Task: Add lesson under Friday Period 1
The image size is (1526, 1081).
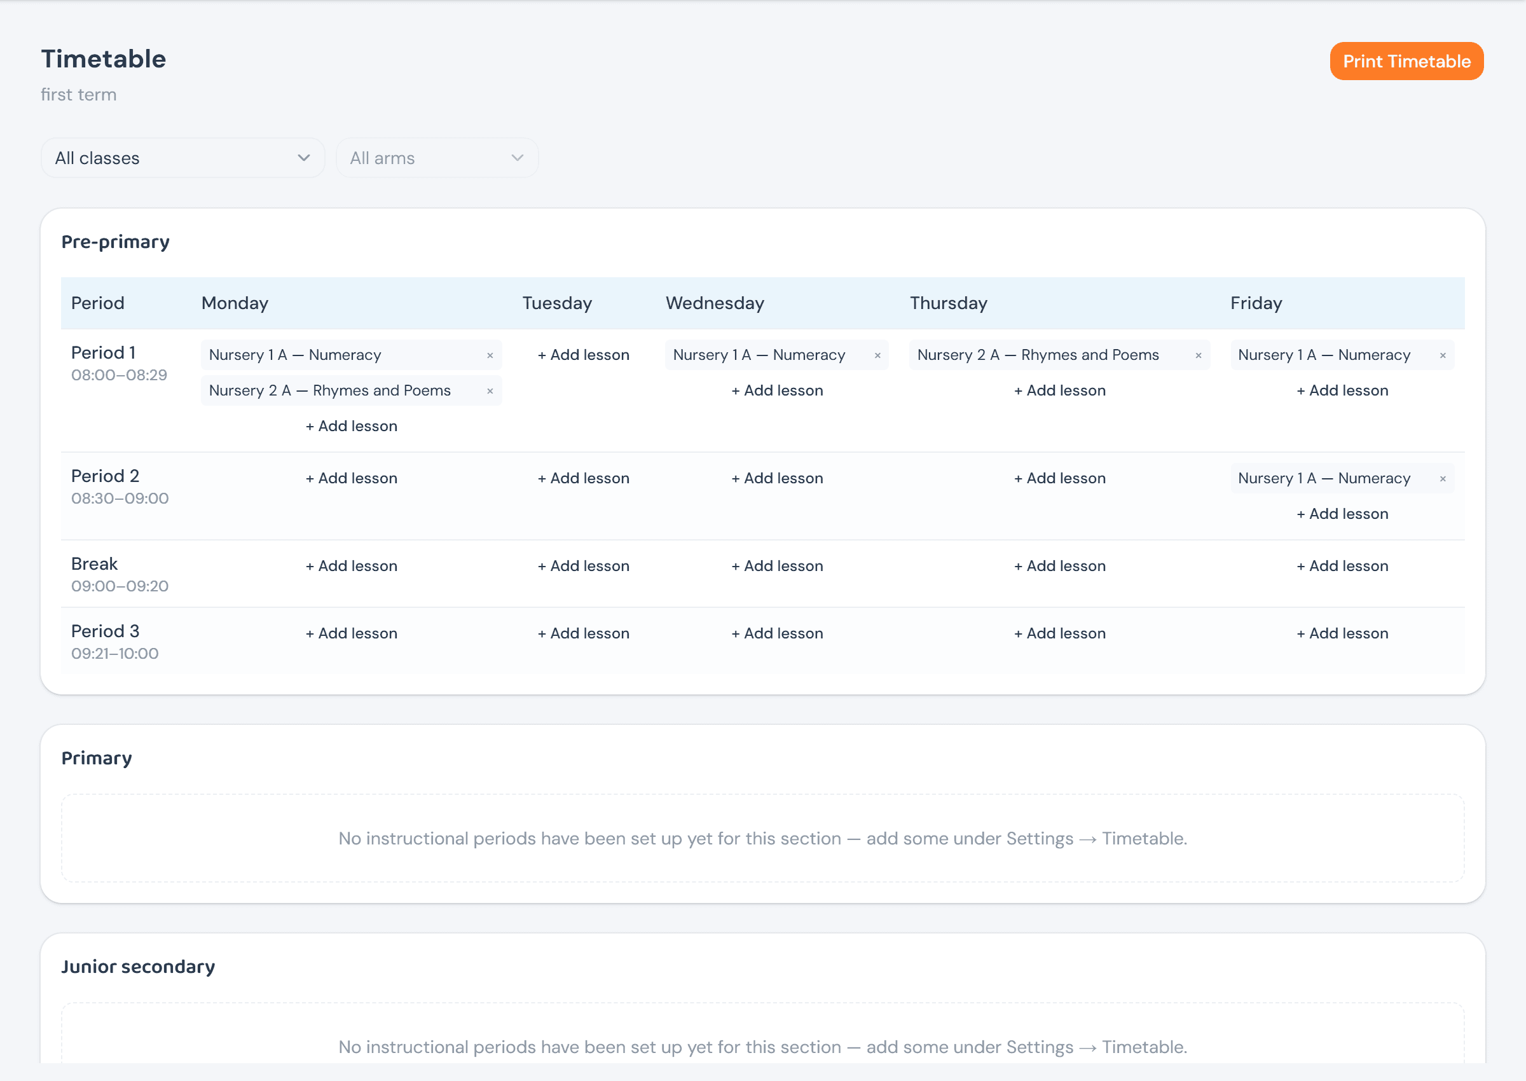Action: click(x=1342, y=390)
